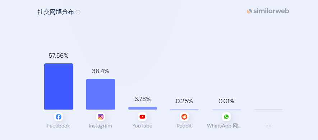Click the WhatsApp icon
The width and height of the screenshot is (318, 140).
226,117
